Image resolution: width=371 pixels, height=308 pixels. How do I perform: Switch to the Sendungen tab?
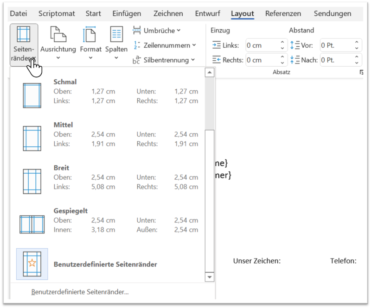pyautogui.click(x=333, y=13)
